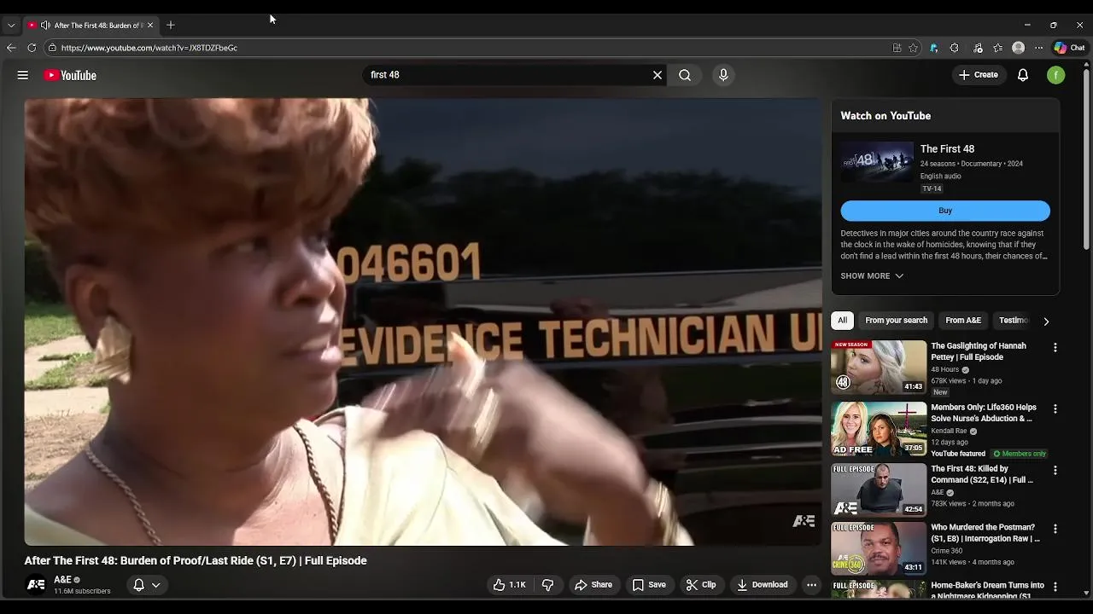Open A&E channel name link
Image resolution: width=1093 pixels, height=614 pixels.
click(62, 580)
